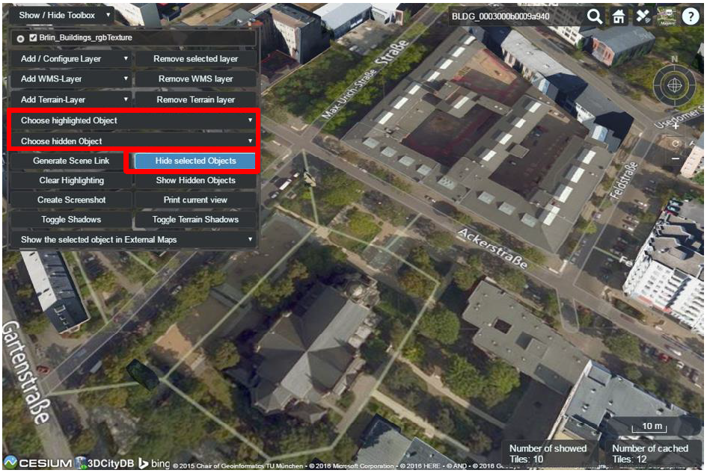Reset view with the circular arrow button
Image resolution: width=707 pixels, height=473 pixels.
tap(676, 143)
